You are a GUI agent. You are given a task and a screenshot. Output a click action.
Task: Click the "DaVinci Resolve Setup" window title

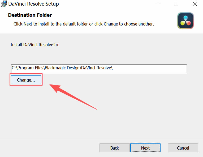point(33,4)
